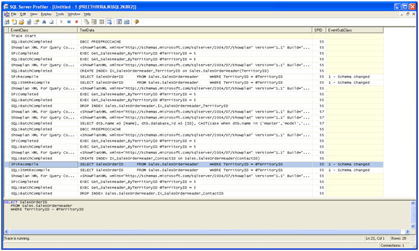Launch the tuning/management tool toolbar icon
This screenshot has height=251, width=419.
coord(119,22)
